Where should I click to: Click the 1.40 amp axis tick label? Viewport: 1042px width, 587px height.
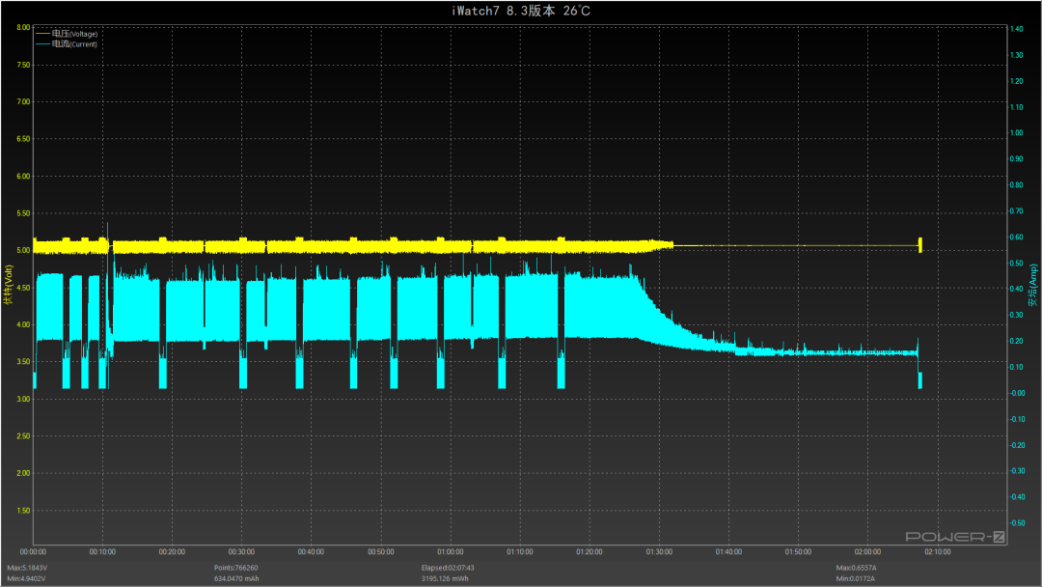click(1017, 29)
